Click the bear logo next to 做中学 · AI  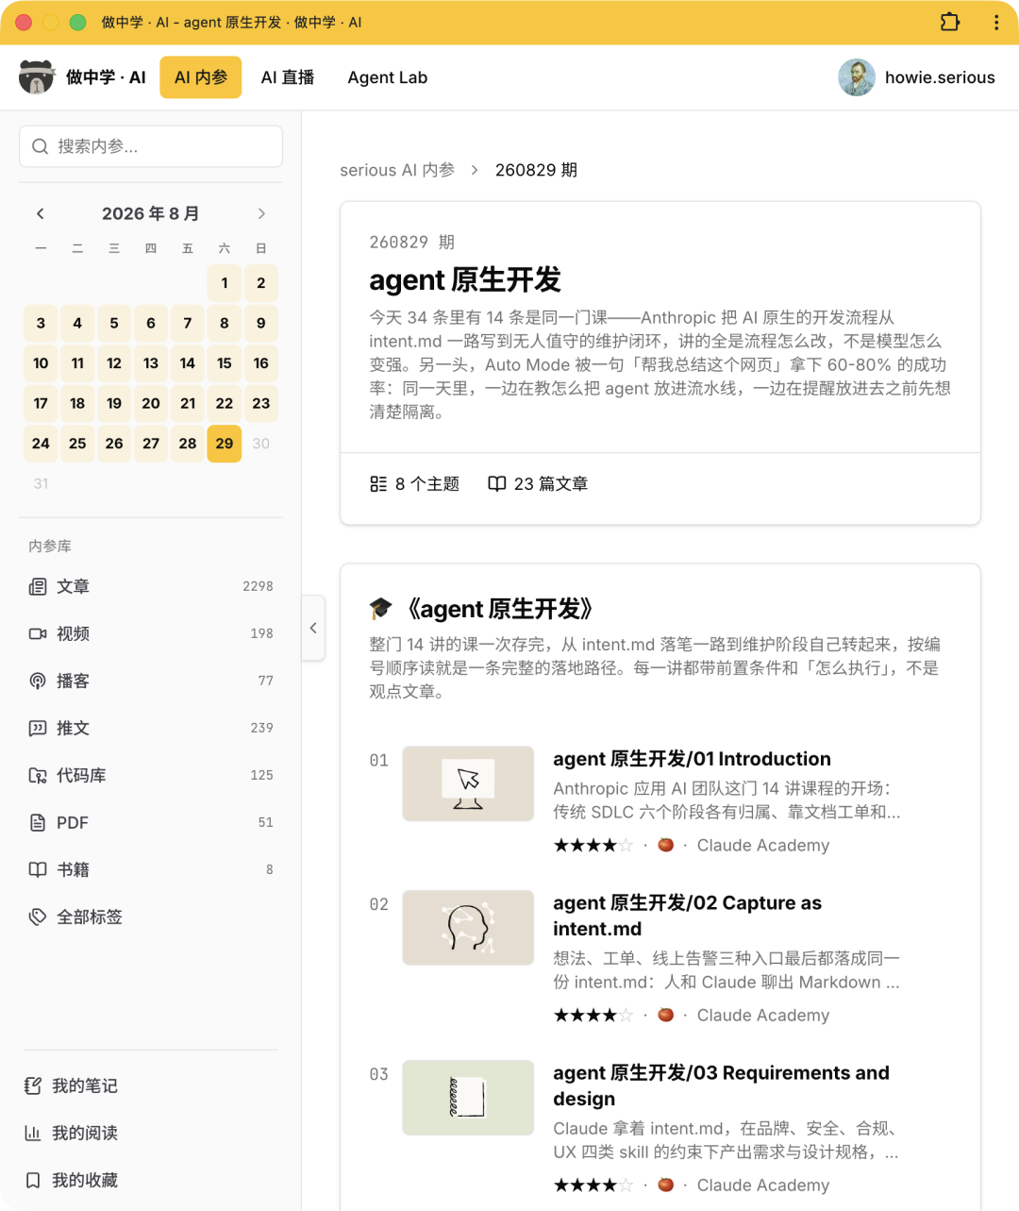tap(37, 77)
